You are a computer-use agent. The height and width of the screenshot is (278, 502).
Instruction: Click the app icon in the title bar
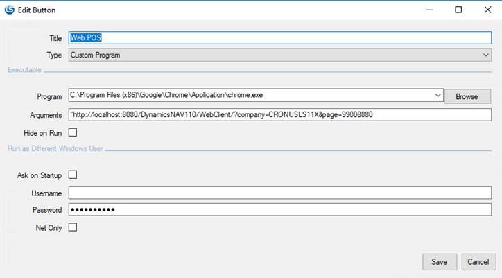[x=10, y=10]
